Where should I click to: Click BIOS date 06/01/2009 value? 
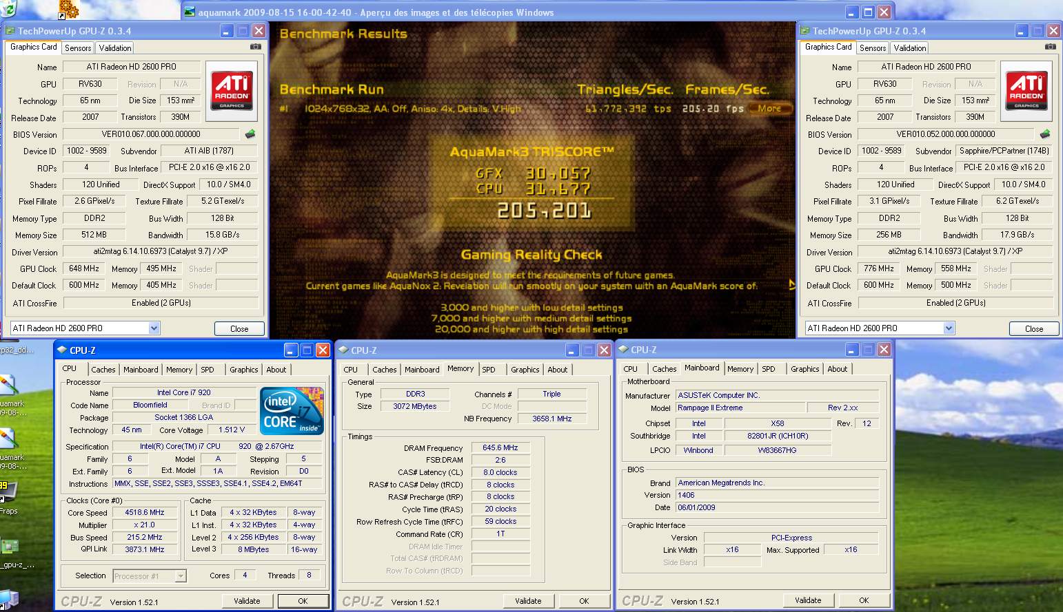[778, 507]
